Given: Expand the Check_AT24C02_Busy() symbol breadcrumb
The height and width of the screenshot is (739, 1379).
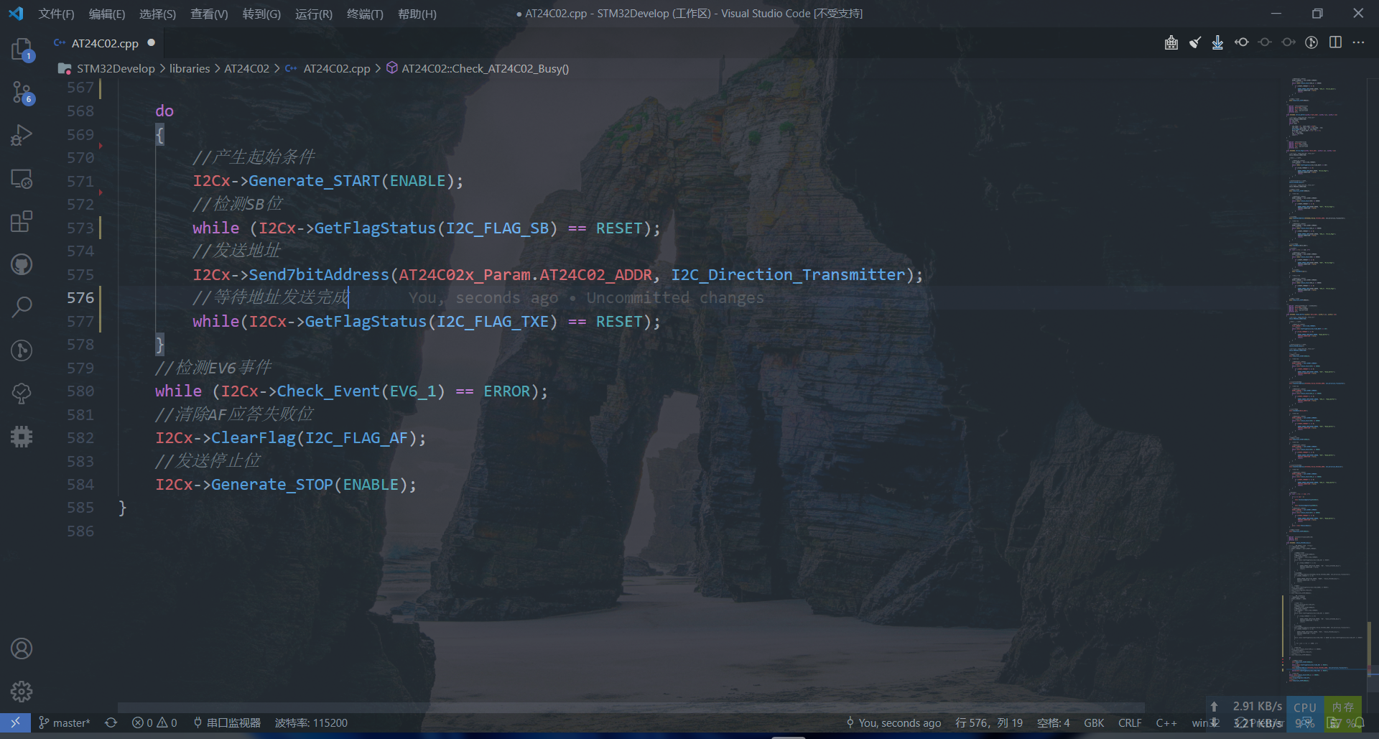Looking at the screenshot, I should coord(485,68).
